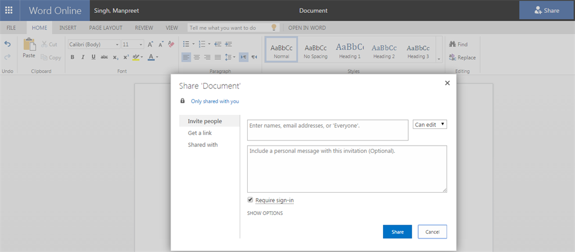Open the Numbering dropdown arrow
Image resolution: width=575 pixels, height=252 pixels.
(x=209, y=44)
